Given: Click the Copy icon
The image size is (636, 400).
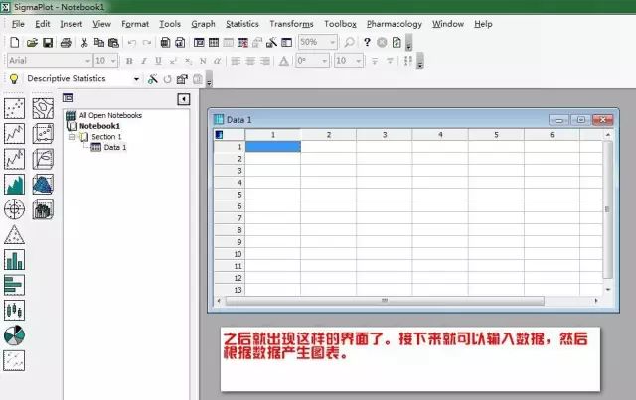Looking at the screenshot, I should click(x=98, y=42).
